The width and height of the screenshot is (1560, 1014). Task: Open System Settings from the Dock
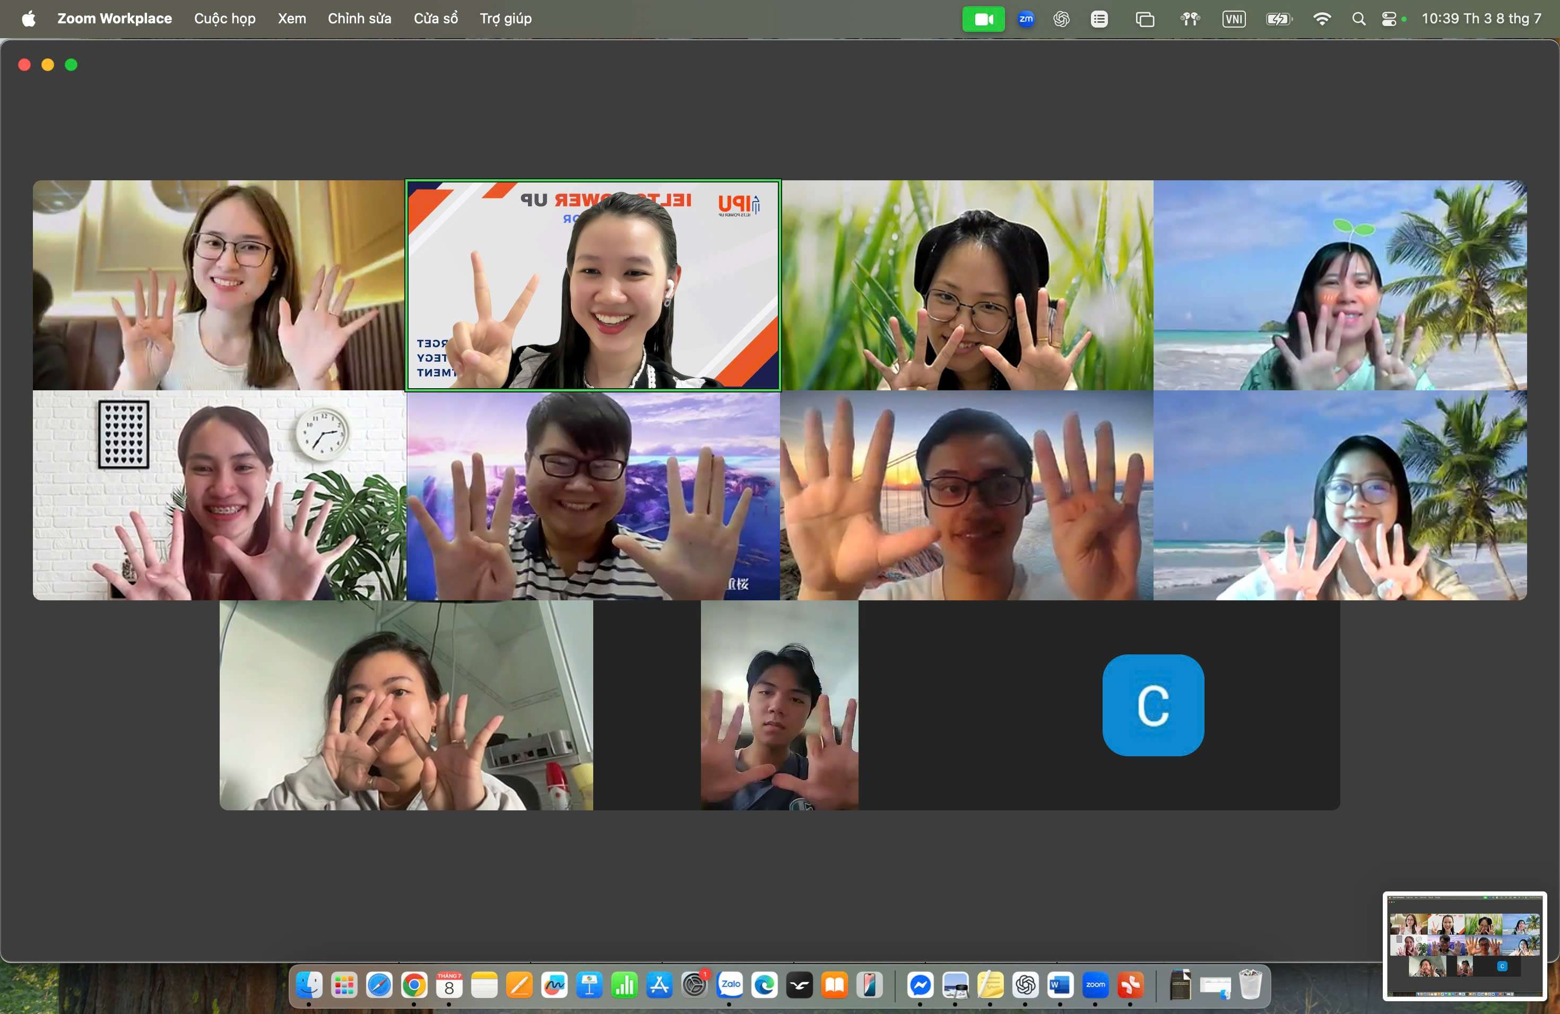coord(694,984)
